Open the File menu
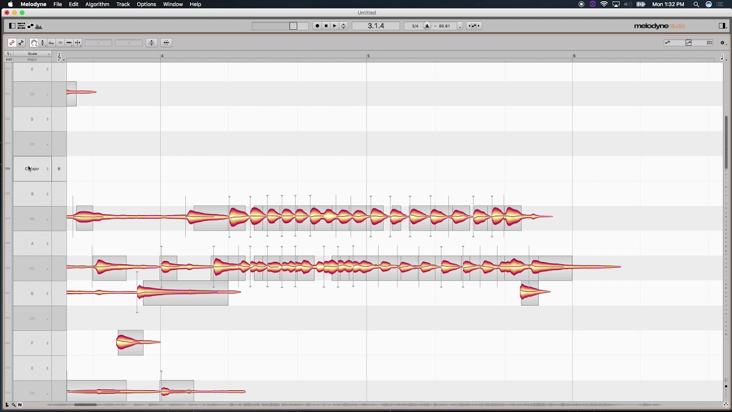This screenshot has height=412, width=732. click(58, 4)
